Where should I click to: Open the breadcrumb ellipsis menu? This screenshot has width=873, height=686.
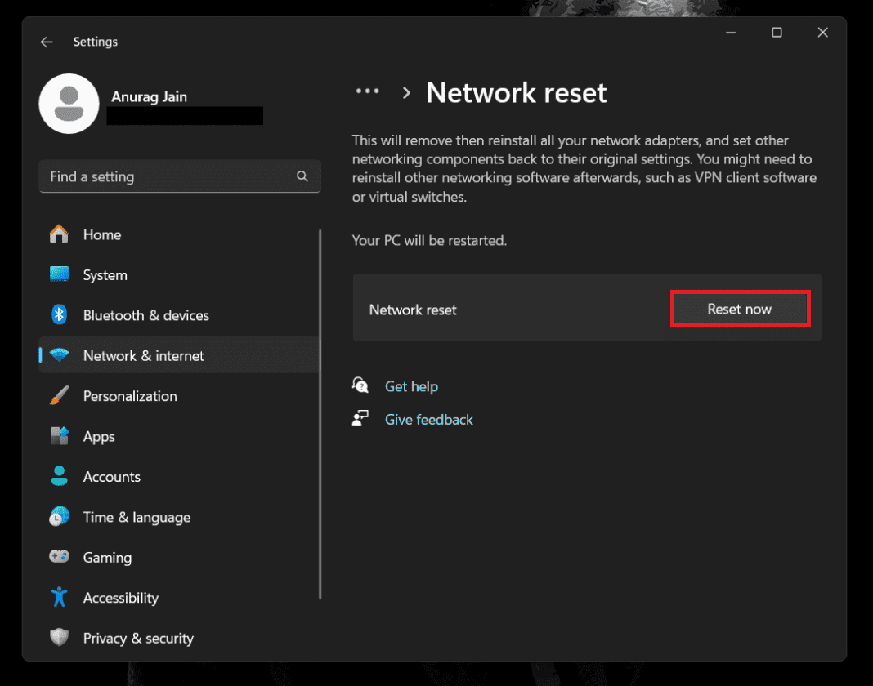(368, 91)
